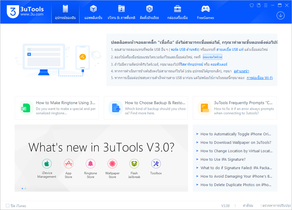Click the V3.09 version label
The height and width of the screenshot is (210, 292).
(225, 206)
